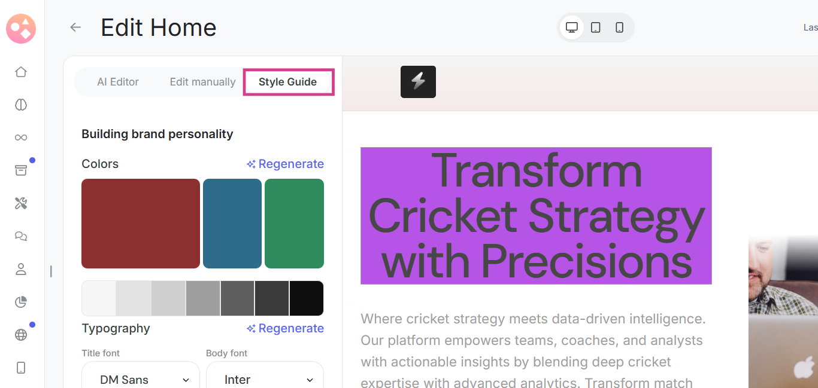Click the infinity loop sidebar icon
This screenshot has height=388, width=818.
click(21, 138)
